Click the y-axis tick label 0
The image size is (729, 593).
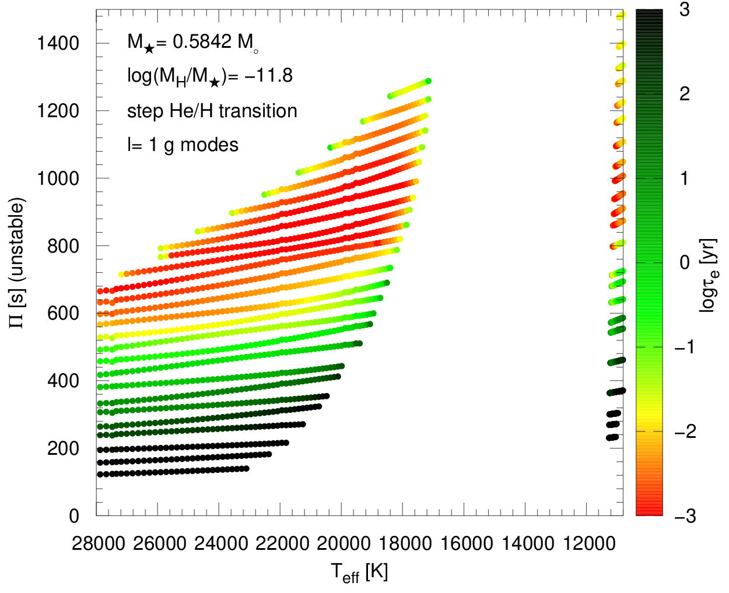click(74, 516)
